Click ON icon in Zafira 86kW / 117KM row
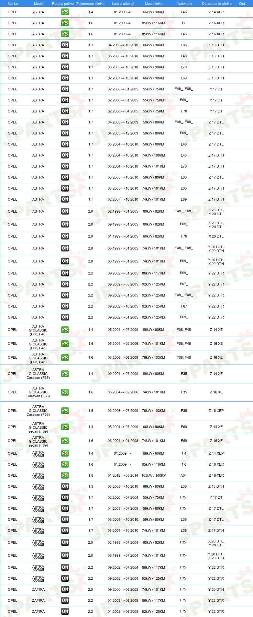 (x=65, y=600)
